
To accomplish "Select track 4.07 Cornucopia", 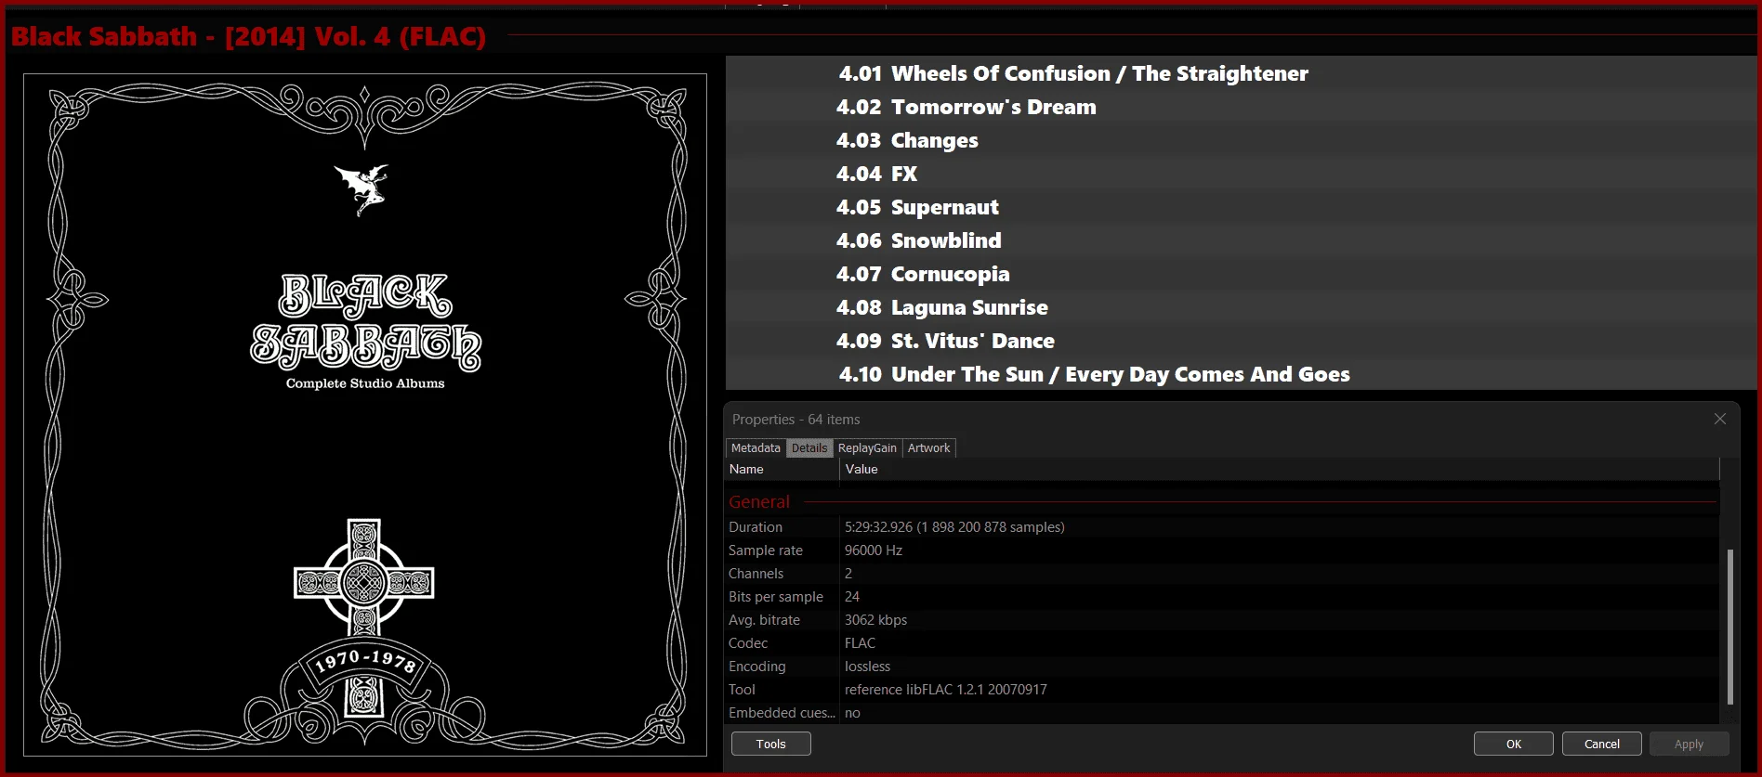I will tap(1241, 274).
